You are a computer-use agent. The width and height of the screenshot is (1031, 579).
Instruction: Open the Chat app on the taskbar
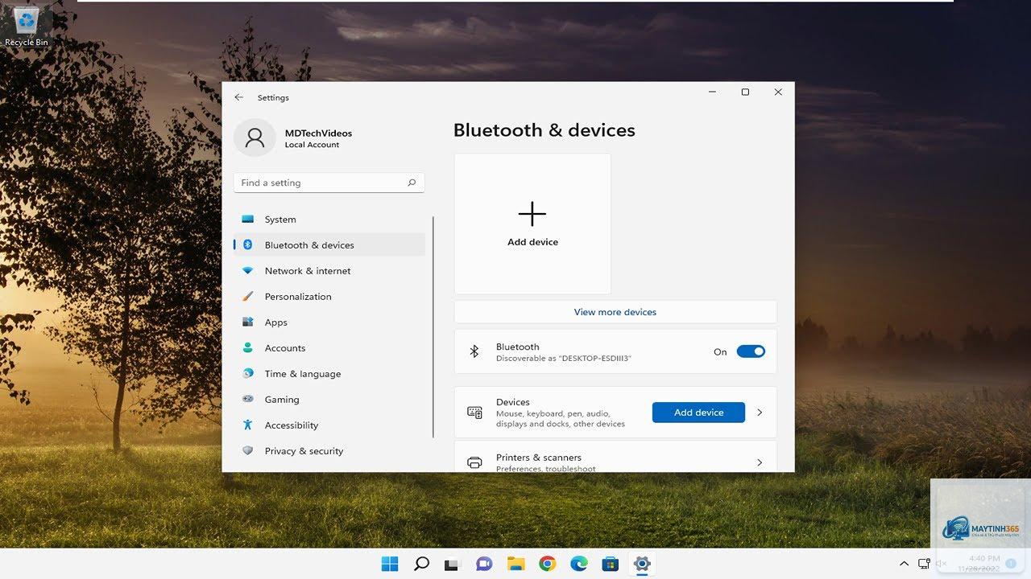point(483,564)
